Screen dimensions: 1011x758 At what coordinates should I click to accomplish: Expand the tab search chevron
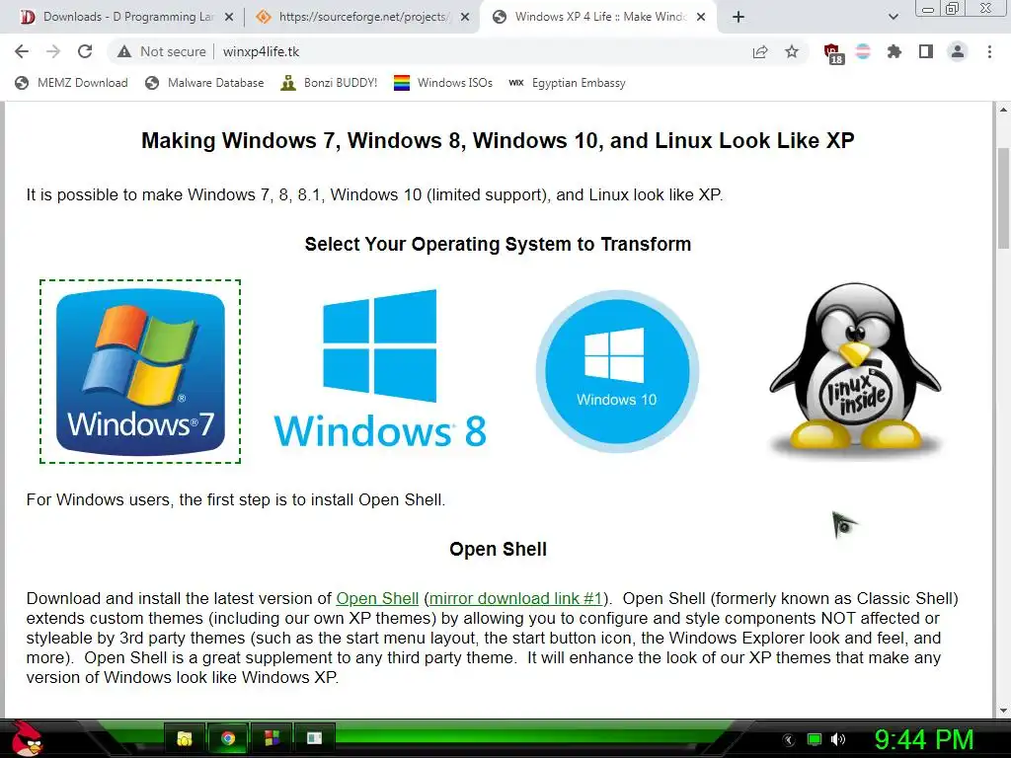pyautogui.click(x=893, y=17)
